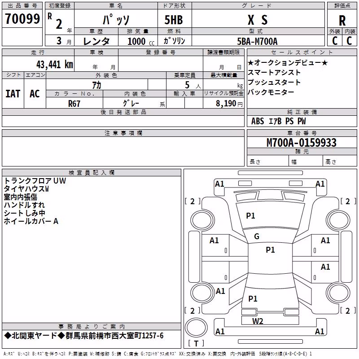Viewport: 359px width, 359px height.
Task: Click the 譲渡書類期限 header
Action: pyautogui.click(x=223, y=52)
